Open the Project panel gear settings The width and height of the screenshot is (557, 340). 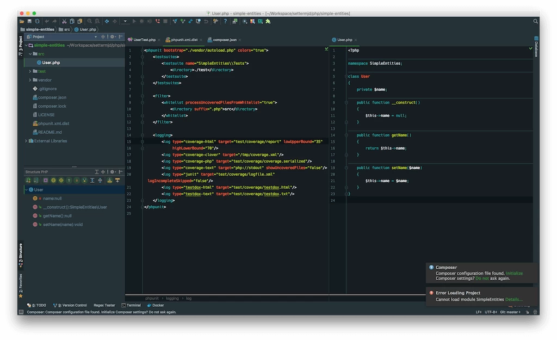pyautogui.click(x=112, y=37)
